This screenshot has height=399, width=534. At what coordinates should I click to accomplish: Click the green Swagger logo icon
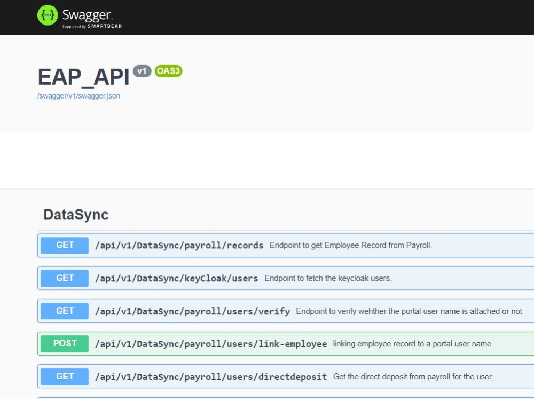pyautogui.click(x=48, y=15)
